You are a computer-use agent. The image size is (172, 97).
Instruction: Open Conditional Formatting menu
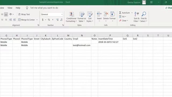71,17
